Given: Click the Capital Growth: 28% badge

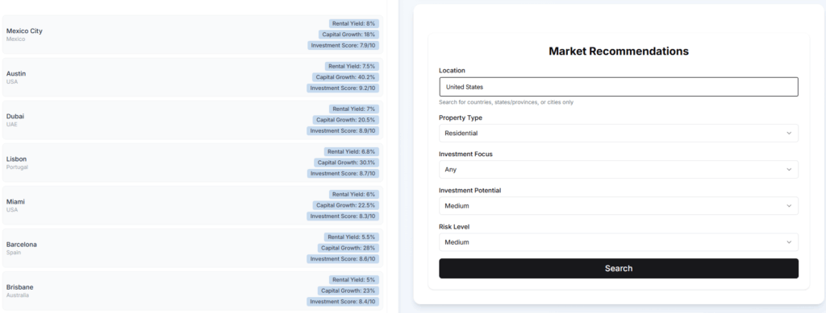Looking at the screenshot, I should (348, 248).
